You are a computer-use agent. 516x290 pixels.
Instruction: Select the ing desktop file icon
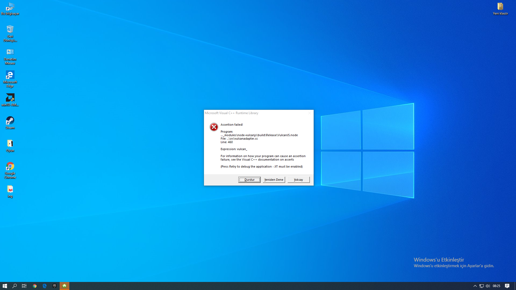point(10,191)
